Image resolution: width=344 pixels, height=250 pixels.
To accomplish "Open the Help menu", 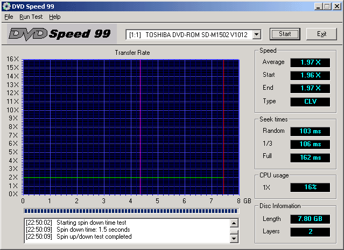I will pyautogui.click(x=54, y=17).
